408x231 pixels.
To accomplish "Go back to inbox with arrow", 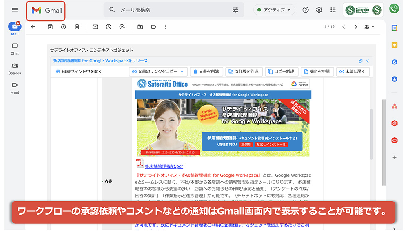I will pos(33,27).
